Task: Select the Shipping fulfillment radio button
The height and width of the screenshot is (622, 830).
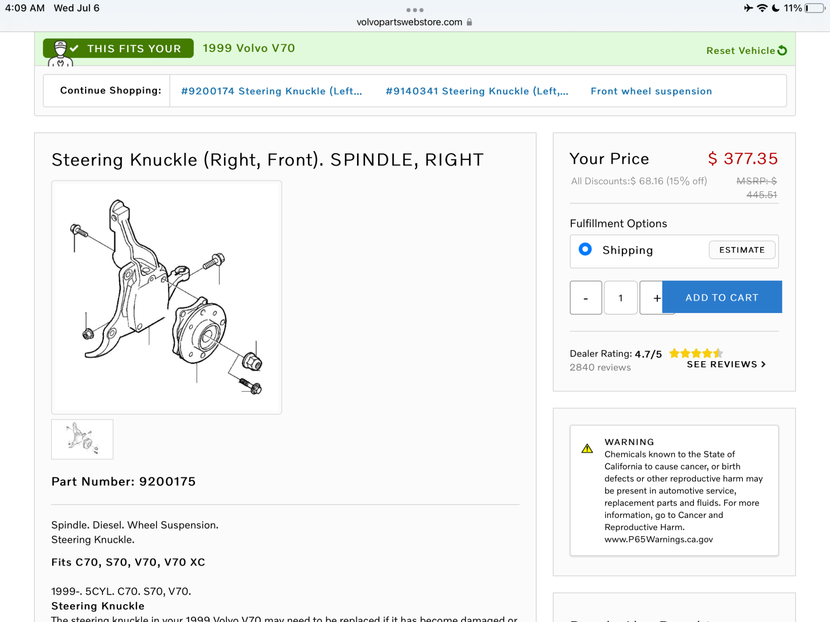Action: [x=585, y=250]
